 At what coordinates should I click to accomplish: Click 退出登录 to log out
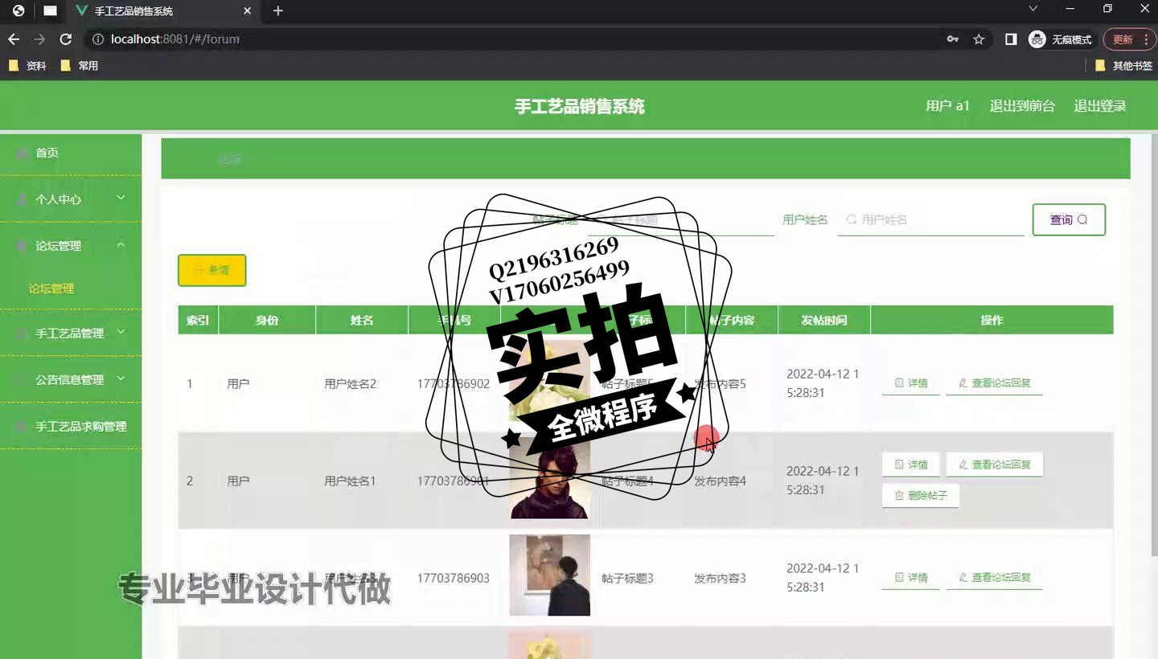point(1100,106)
